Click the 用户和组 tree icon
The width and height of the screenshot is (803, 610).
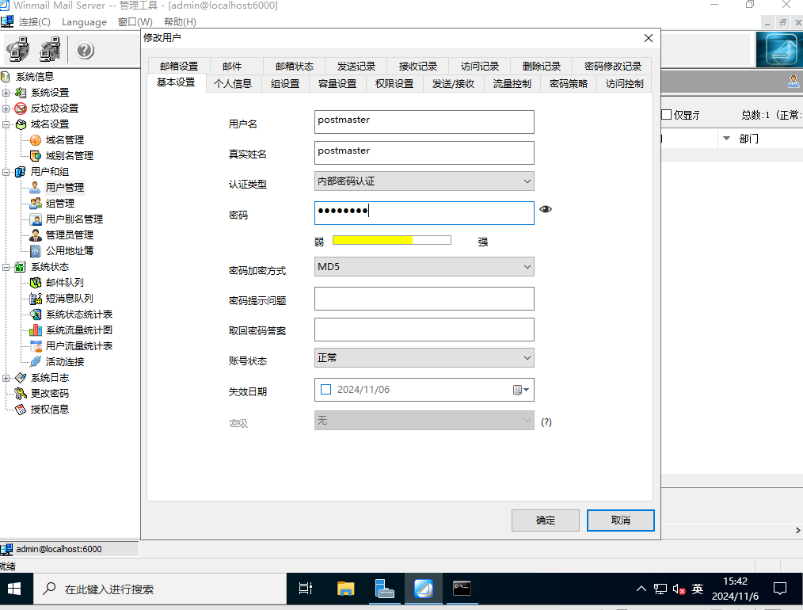21,172
